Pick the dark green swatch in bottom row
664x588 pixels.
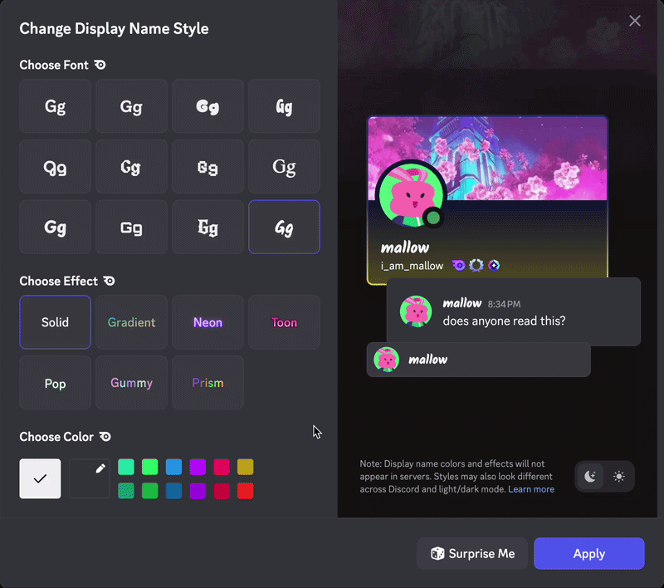pyautogui.click(x=150, y=491)
